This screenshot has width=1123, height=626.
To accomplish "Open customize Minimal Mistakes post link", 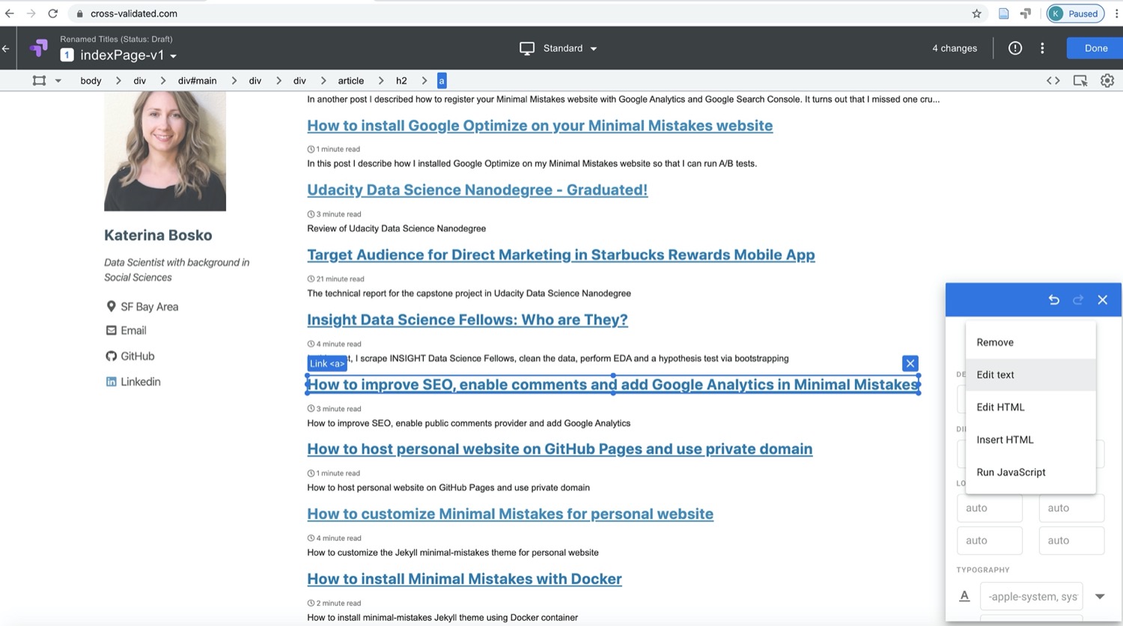I will tap(510, 514).
